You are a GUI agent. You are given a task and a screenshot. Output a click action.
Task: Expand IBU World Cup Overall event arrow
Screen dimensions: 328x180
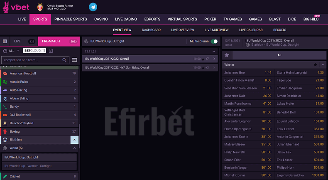coord(214,59)
